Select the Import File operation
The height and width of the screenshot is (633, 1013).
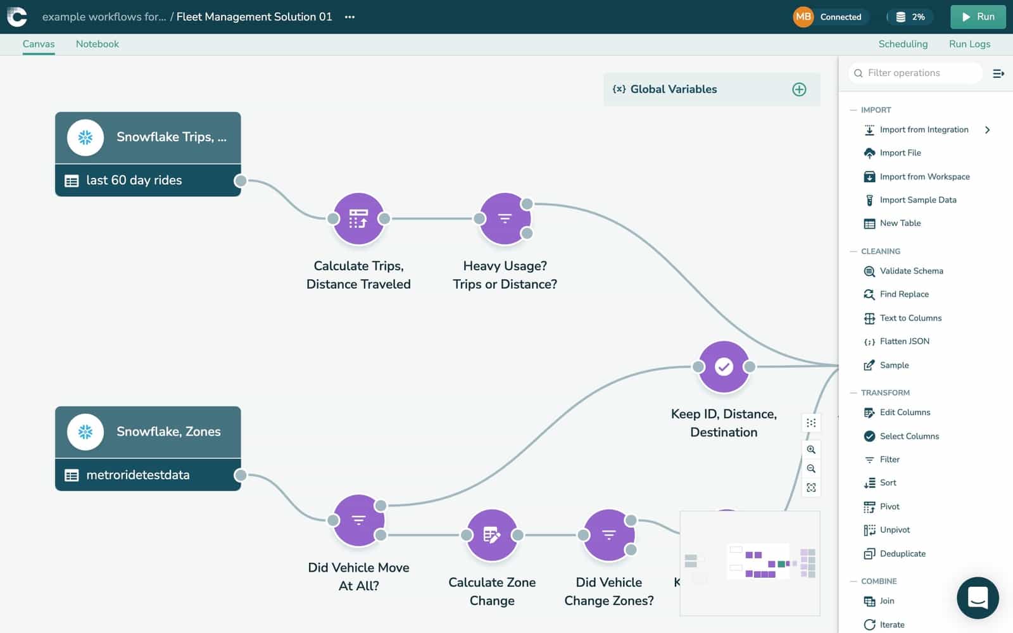pos(899,153)
